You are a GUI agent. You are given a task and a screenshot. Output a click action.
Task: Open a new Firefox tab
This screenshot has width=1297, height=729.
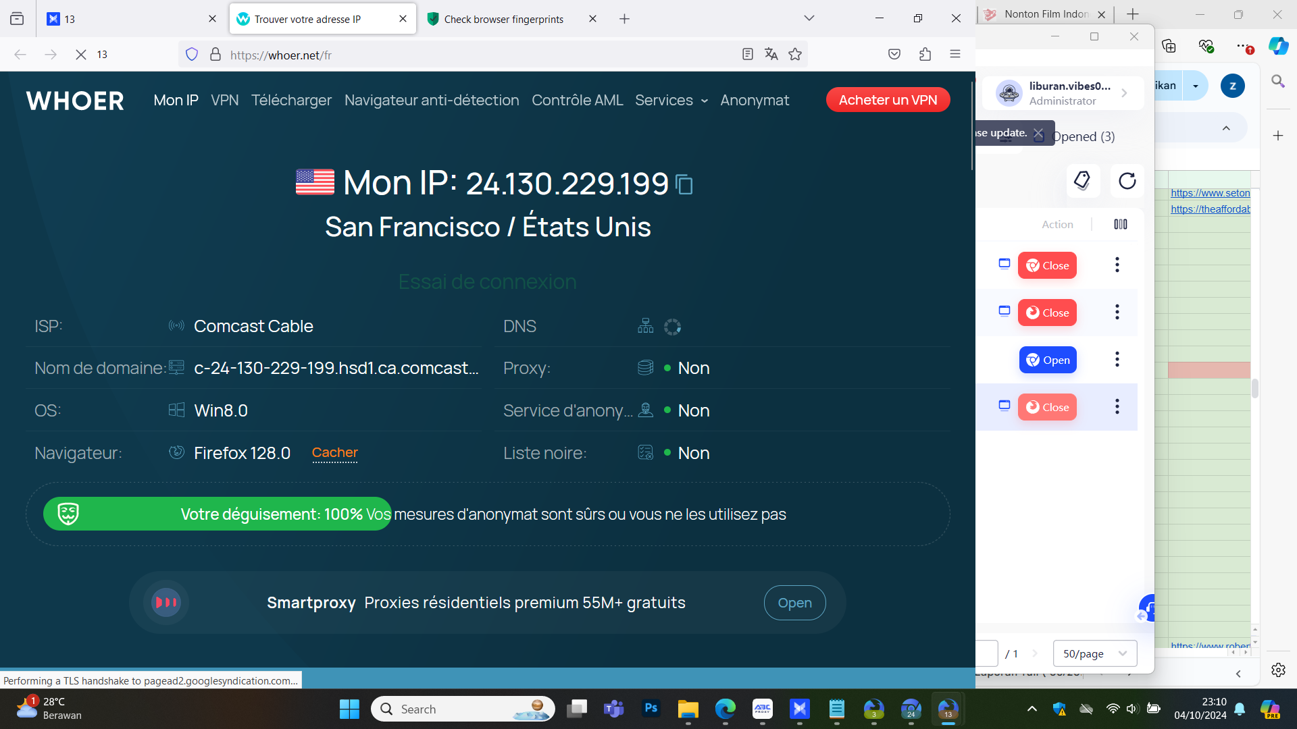(625, 19)
